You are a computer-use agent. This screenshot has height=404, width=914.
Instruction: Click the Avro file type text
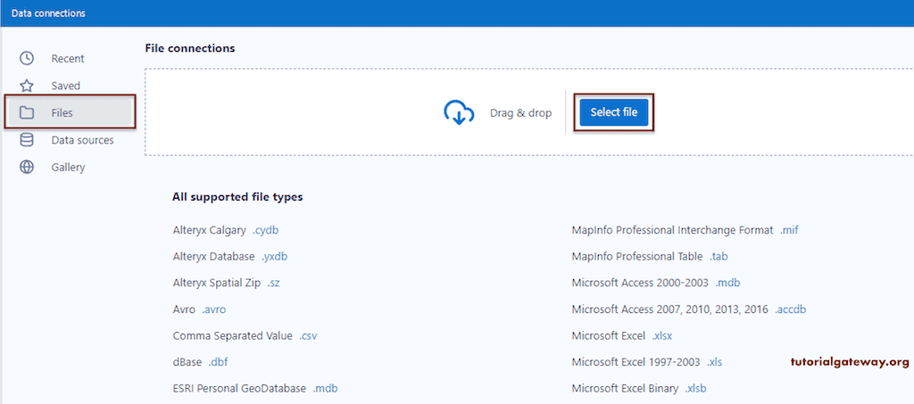click(x=184, y=309)
